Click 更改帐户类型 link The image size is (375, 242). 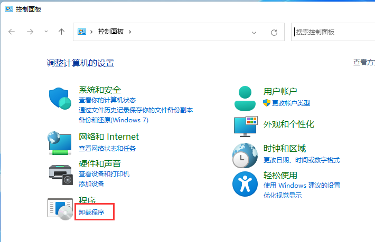tap(291, 103)
